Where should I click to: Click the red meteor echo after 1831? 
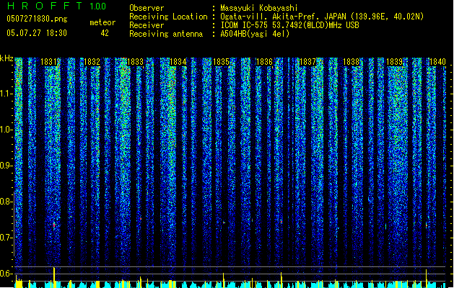pyautogui.click(x=54, y=225)
